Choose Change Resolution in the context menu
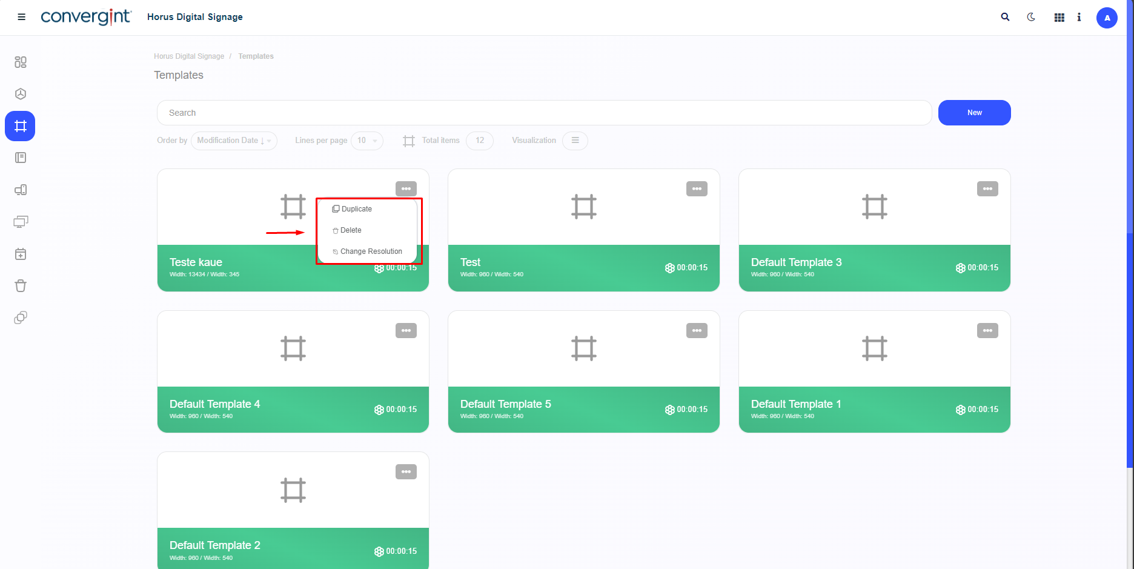 coord(371,251)
